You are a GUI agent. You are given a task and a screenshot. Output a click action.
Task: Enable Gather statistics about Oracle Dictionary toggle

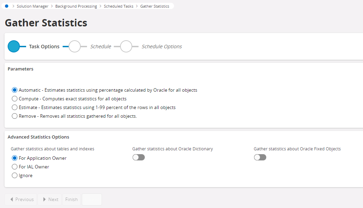tap(139, 157)
